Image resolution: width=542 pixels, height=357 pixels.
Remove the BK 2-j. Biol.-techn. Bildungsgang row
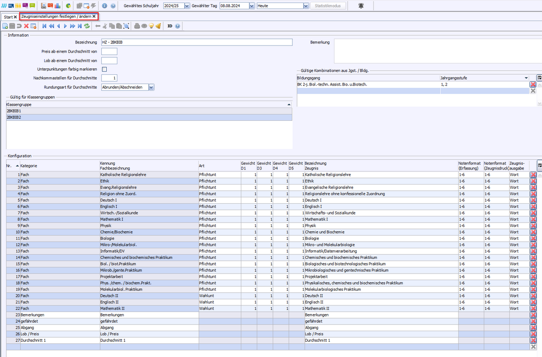pyautogui.click(x=533, y=84)
